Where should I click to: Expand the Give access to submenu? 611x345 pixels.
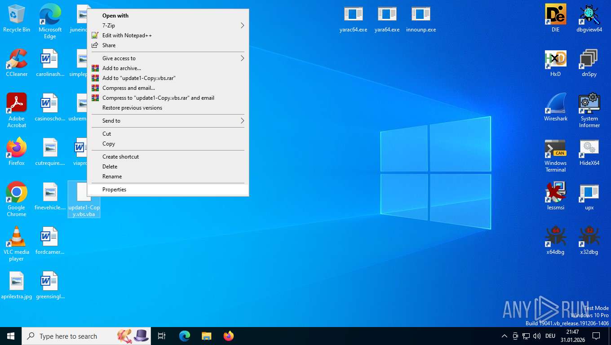click(x=168, y=58)
